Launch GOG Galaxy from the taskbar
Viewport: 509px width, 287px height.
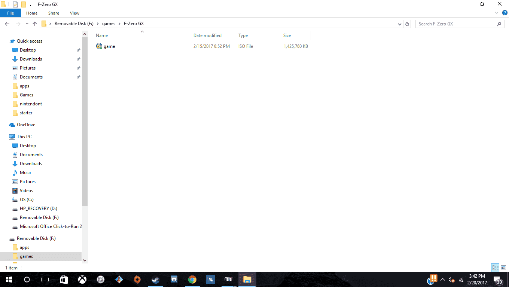coord(100,280)
